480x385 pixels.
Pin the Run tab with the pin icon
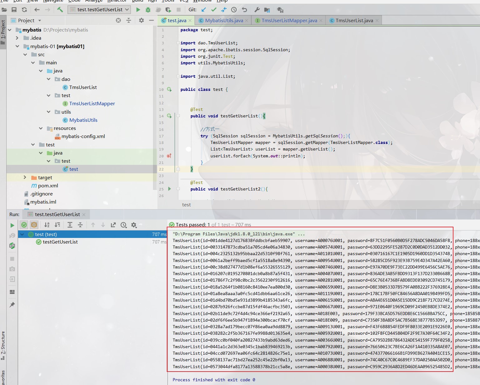(x=12, y=304)
